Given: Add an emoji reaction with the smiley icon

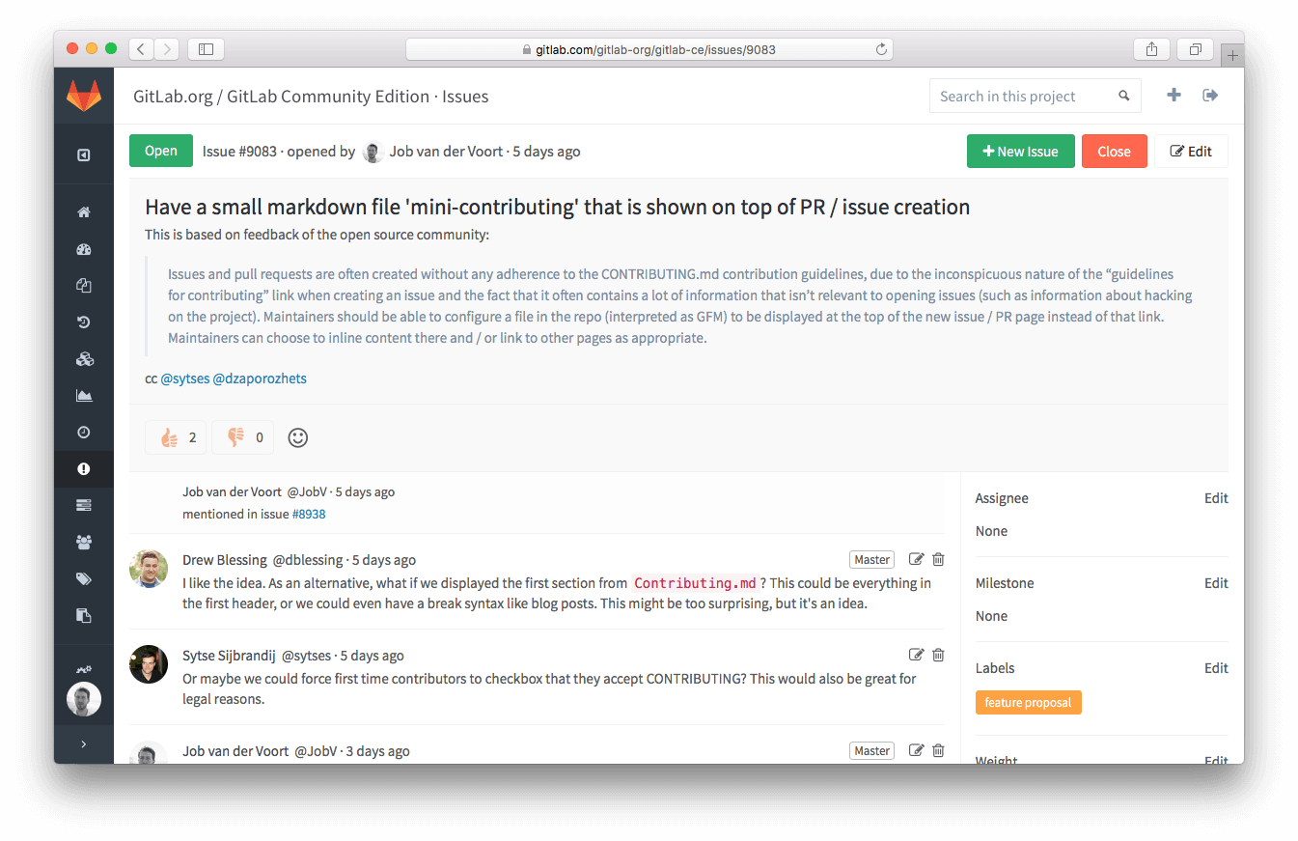Looking at the screenshot, I should pos(297,437).
